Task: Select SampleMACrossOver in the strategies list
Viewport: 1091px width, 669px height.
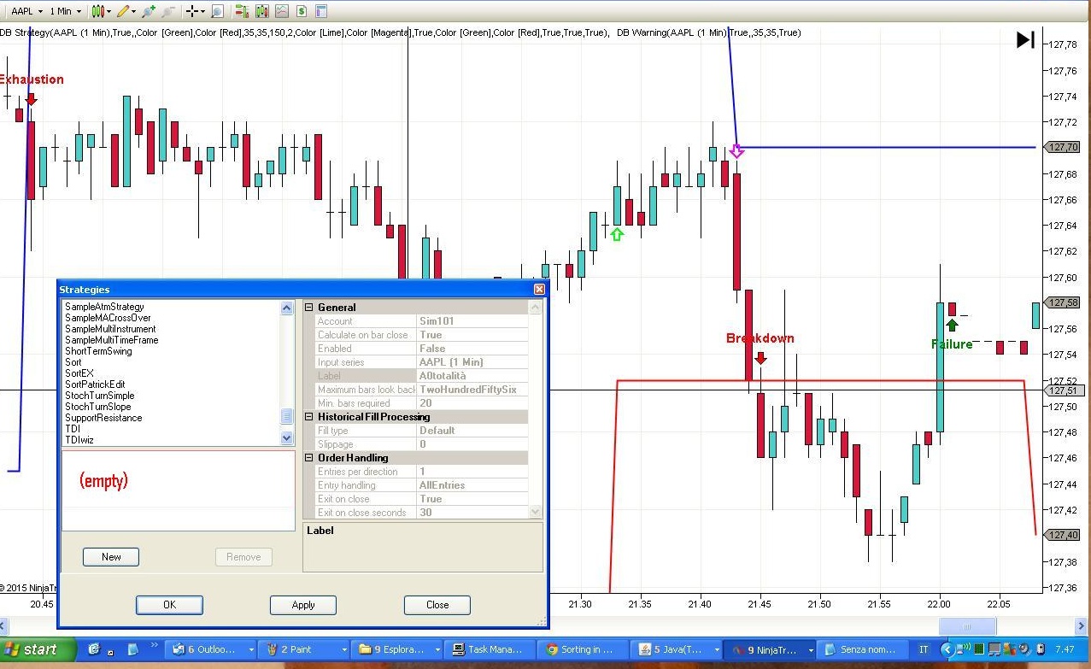Action: tap(109, 318)
